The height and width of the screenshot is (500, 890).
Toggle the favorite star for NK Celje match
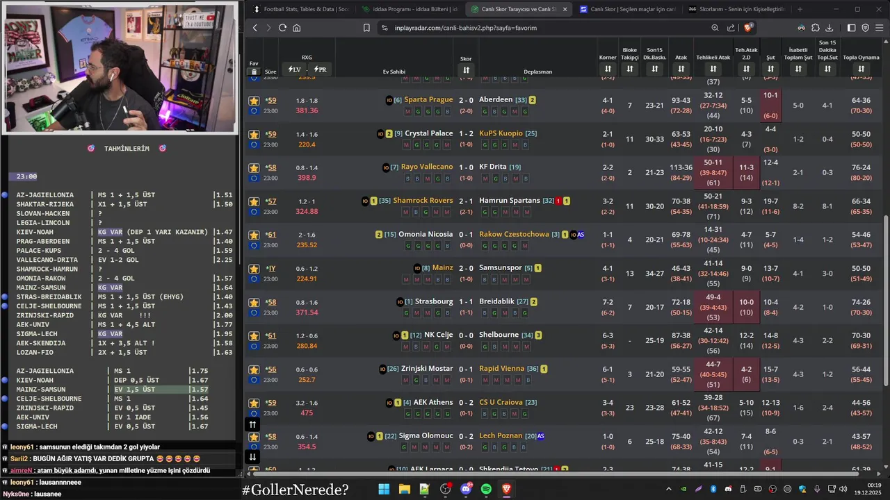tap(254, 336)
